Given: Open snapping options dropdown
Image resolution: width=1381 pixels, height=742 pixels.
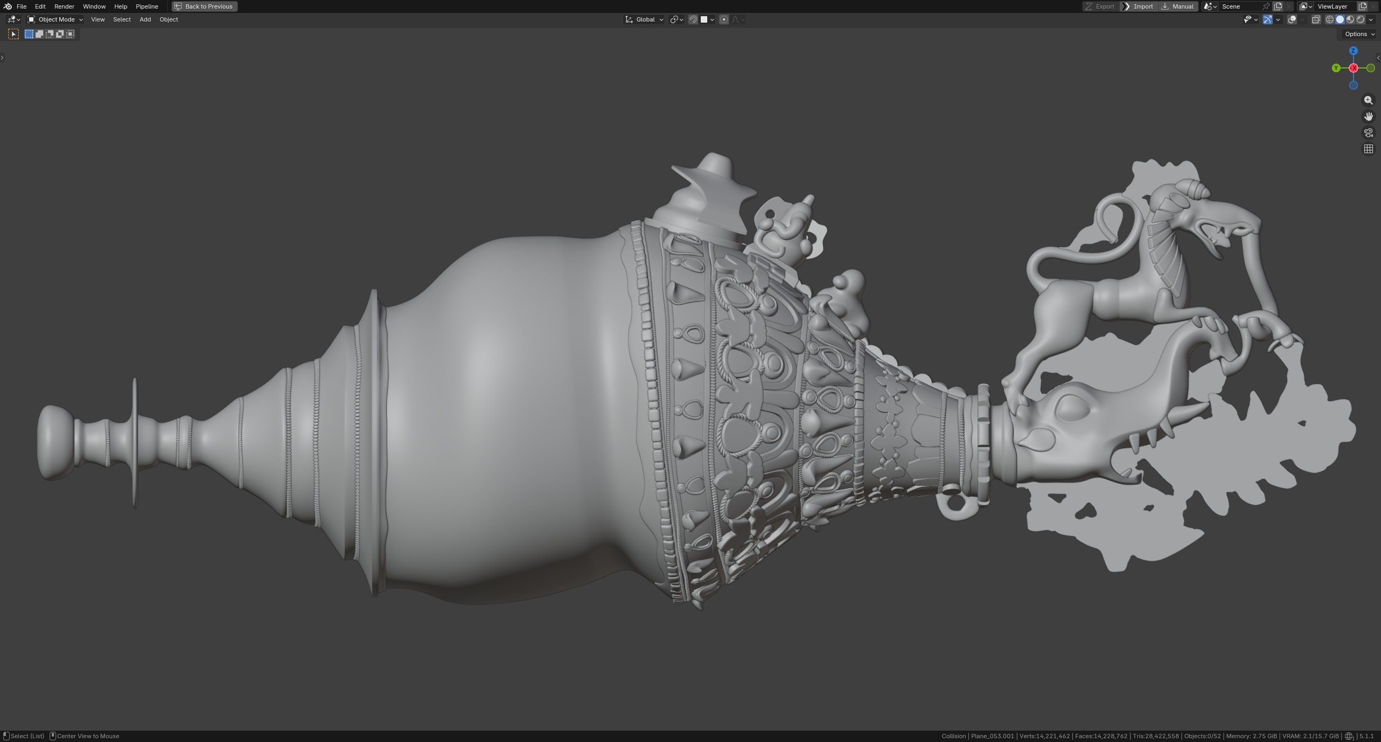Looking at the screenshot, I should (x=708, y=19).
